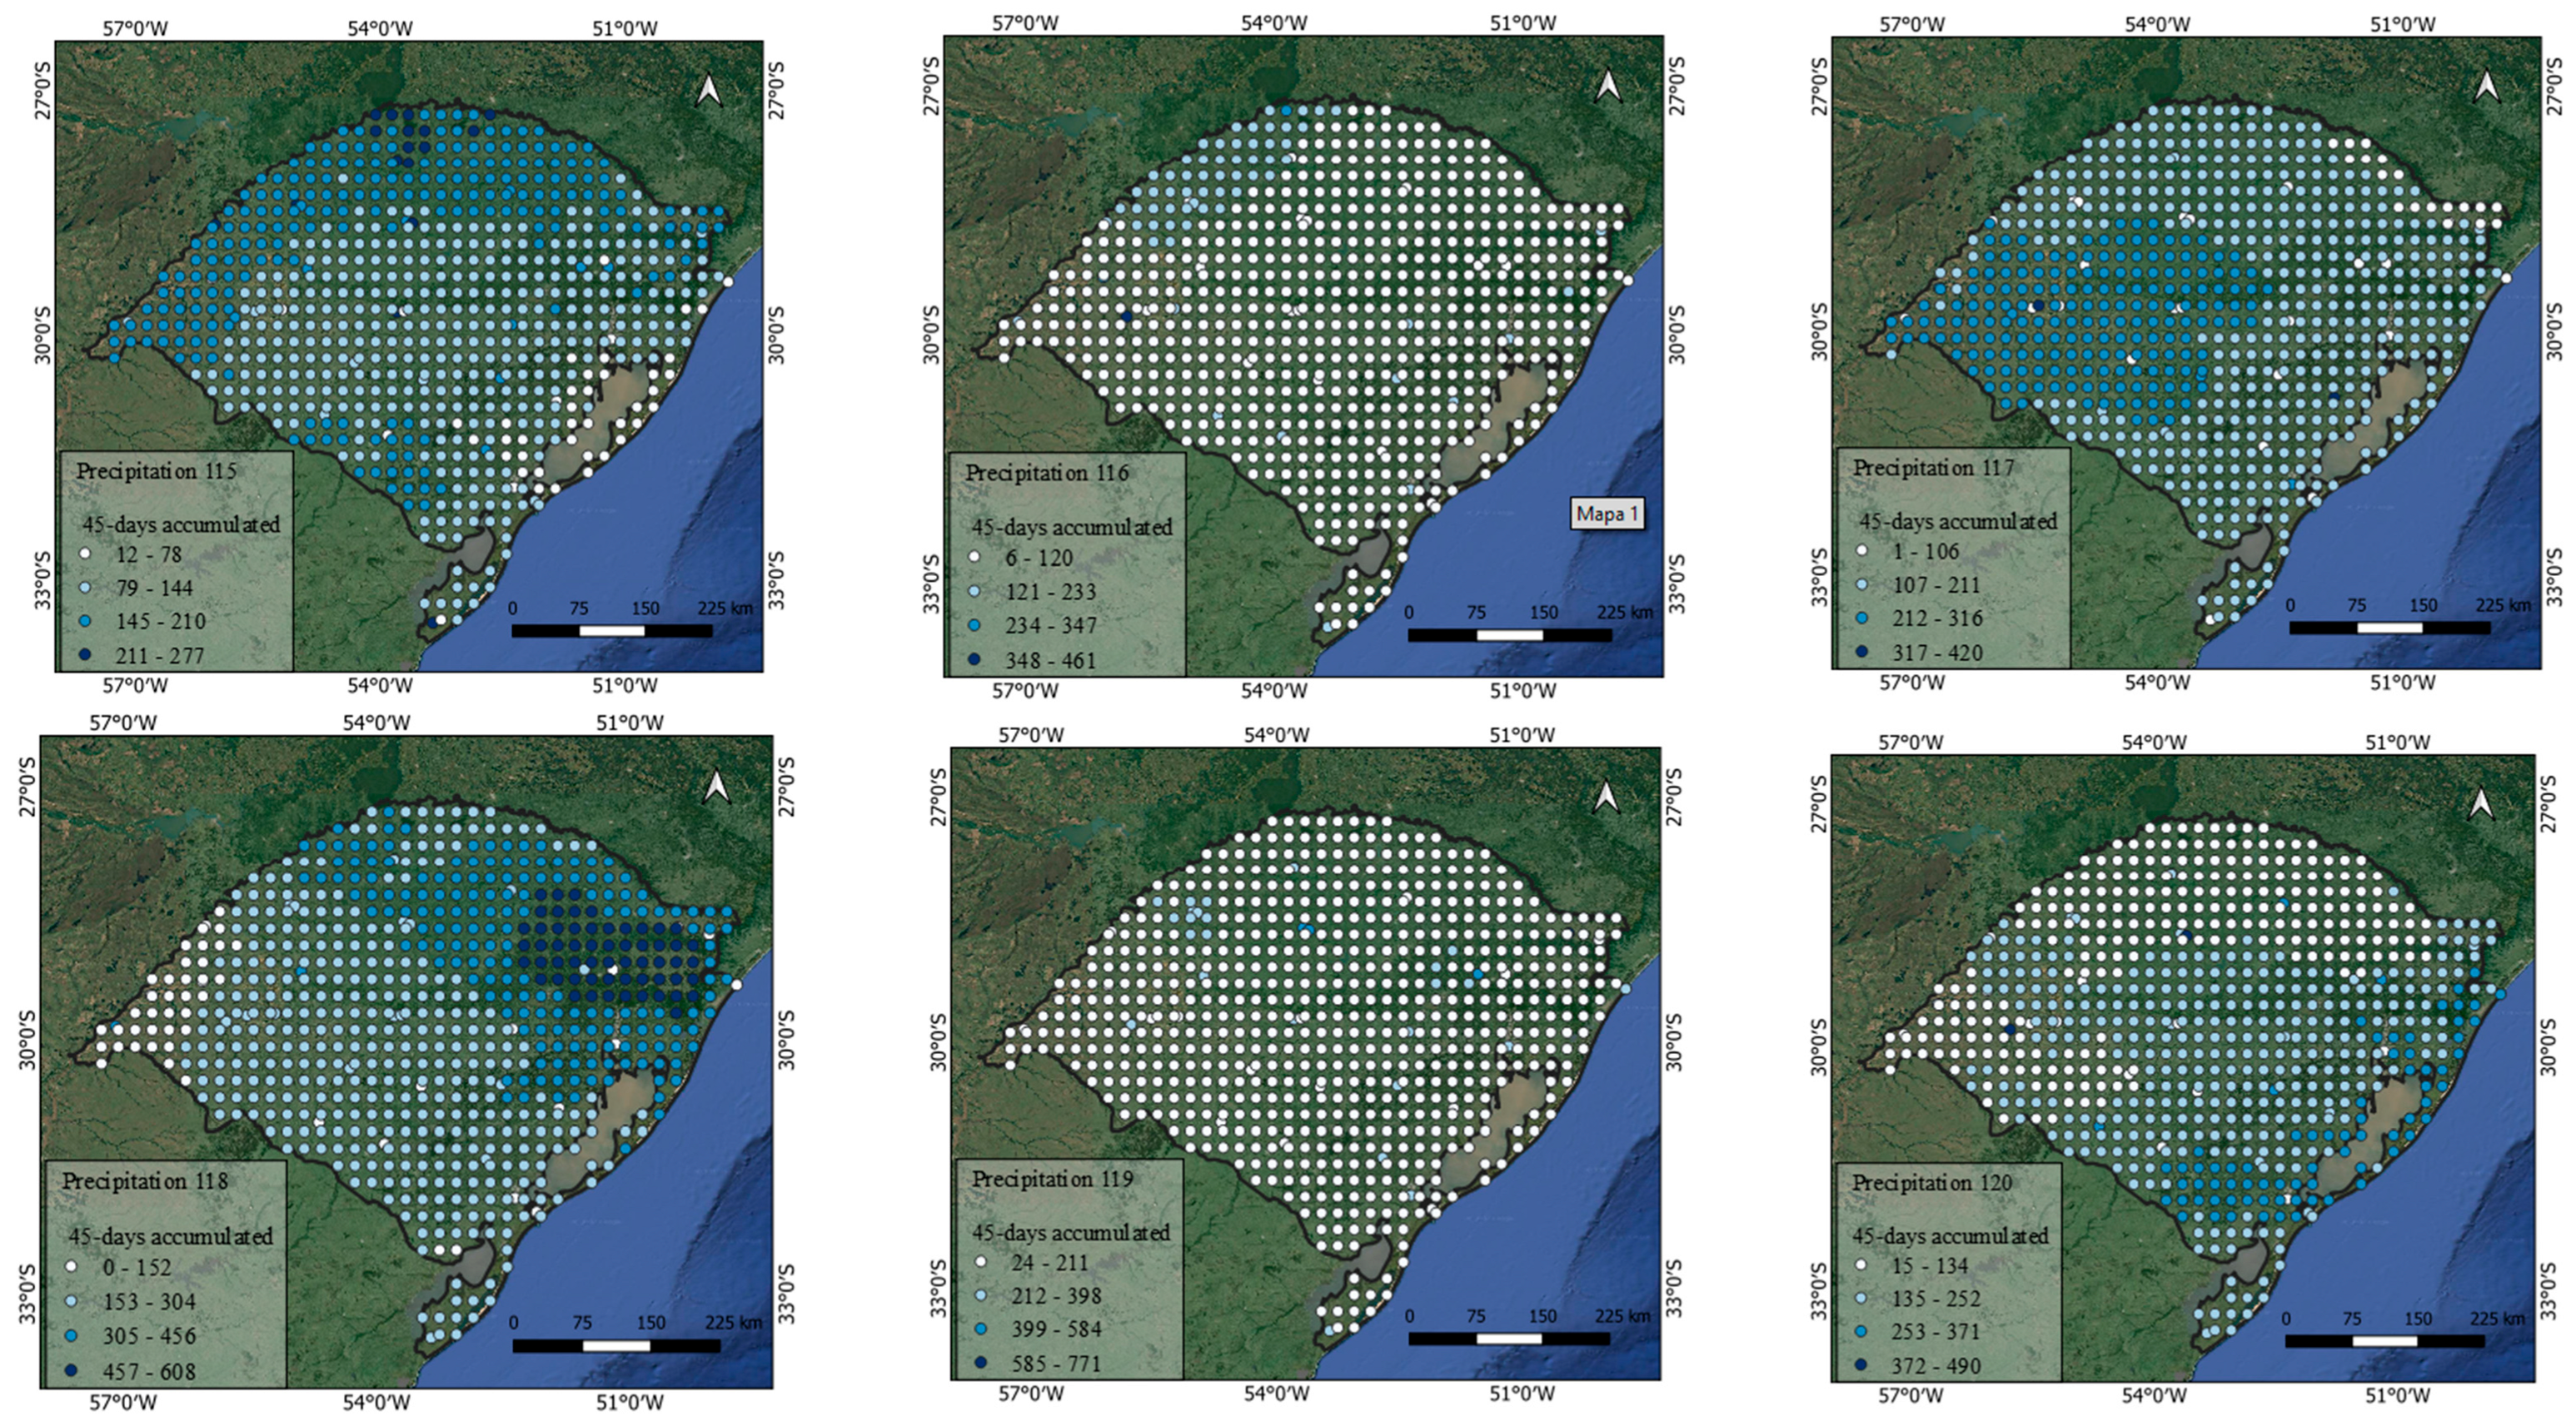This screenshot has width=2576, height=1426.
Task: Click north arrow on Precipitation 120 map
Action: 2482,802
